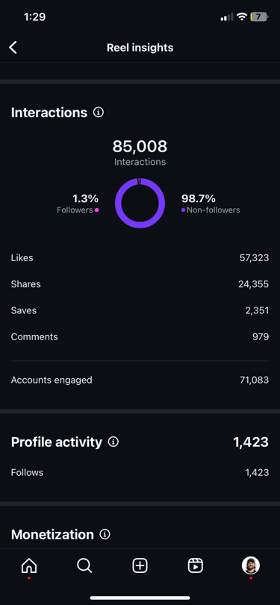Select the Likes row showing 57,323
280x605 pixels.
click(140, 258)
